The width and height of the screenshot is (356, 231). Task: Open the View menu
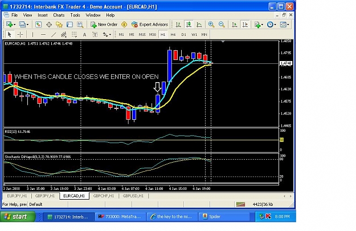27,15
